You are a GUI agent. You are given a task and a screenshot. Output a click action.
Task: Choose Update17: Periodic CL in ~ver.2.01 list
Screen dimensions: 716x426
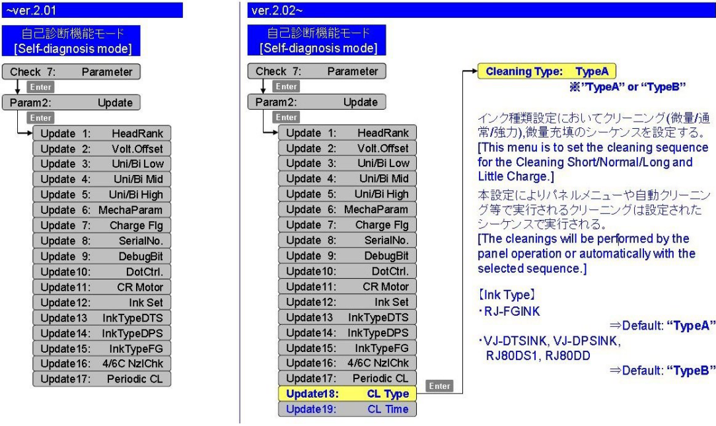click(102, 379)
